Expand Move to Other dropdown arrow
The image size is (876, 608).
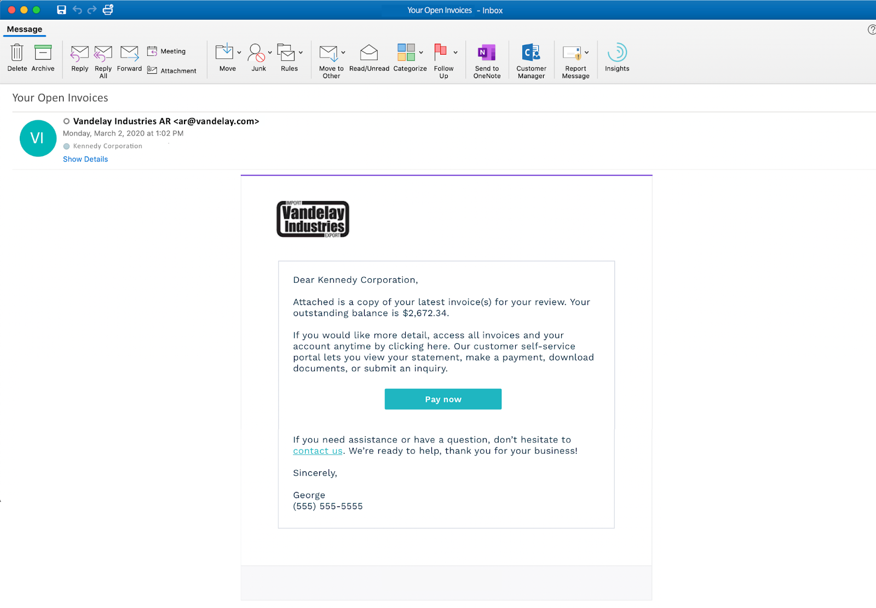pyautogui.click(x=343, y=52)
